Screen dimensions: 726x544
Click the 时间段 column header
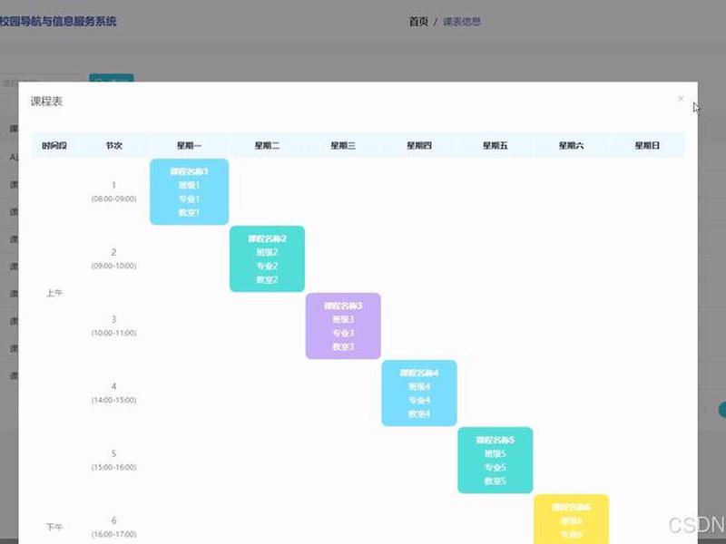click(54, 145)
